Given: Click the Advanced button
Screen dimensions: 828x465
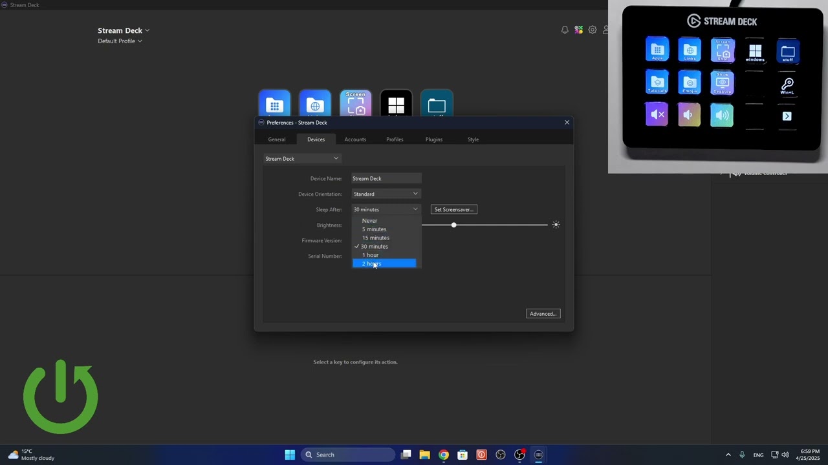Looking at the screenshot, I should point(543,314).
